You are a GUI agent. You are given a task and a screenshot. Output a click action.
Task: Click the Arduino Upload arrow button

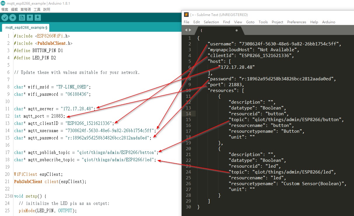tap(13, 18)
